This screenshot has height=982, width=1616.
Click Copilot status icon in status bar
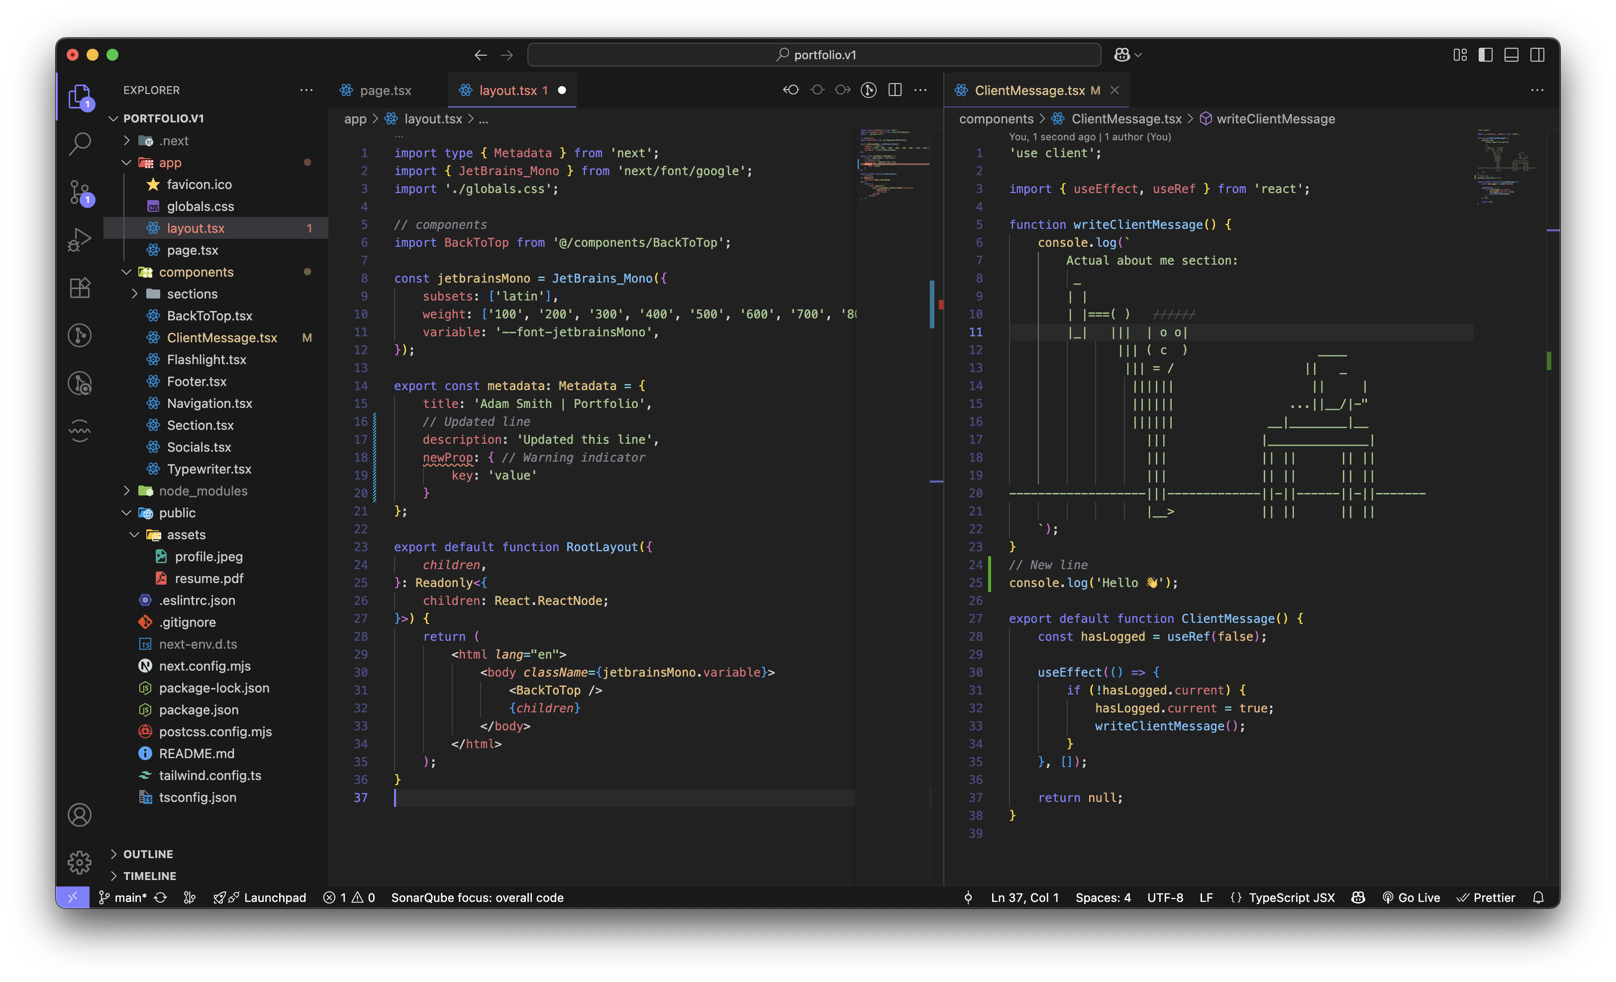[x=1358, y=897]
